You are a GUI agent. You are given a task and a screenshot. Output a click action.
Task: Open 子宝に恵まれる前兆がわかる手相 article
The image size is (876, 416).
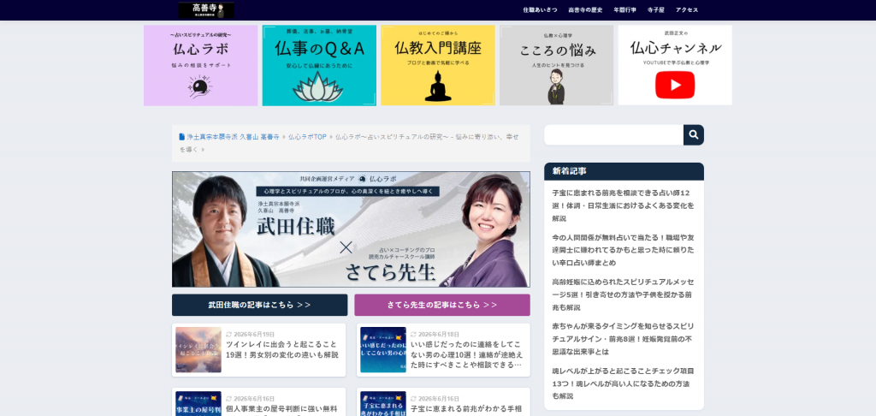click(x=466, y=409)
